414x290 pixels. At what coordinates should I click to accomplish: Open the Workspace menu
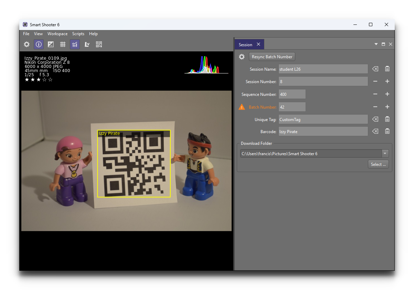coord(57,34)
